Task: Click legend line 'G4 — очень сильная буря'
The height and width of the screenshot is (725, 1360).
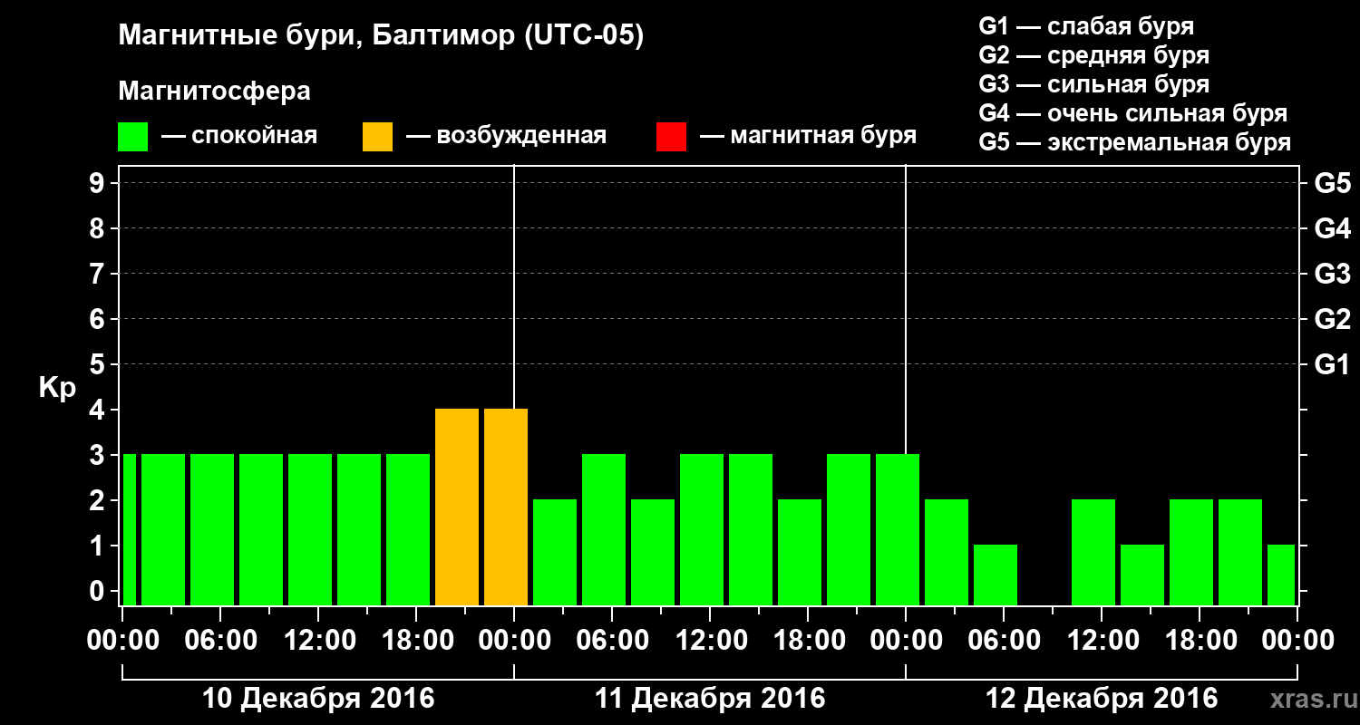Action: coord(1133,113)
